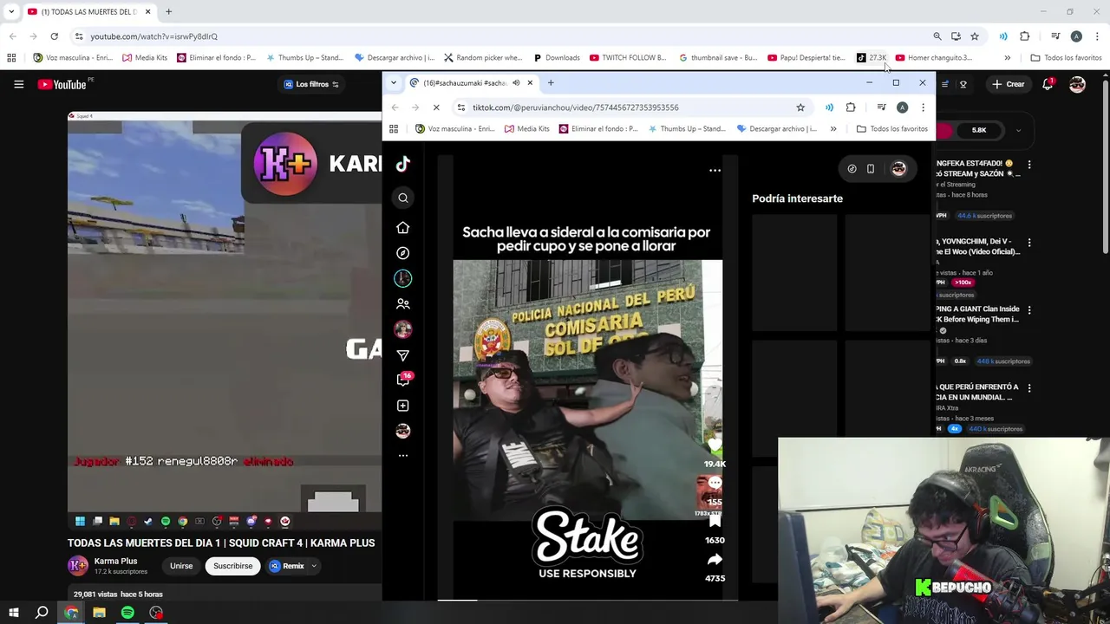The height and width of the screenshot is (624, 1110).
Task: Click Remix button
Action: [287, 566]
